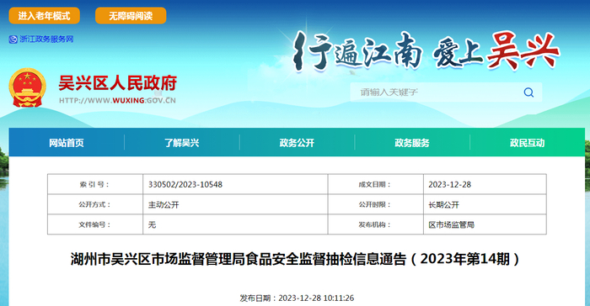Click the 行遍江南 爱上吴兴 banner slogan
590x306 pixels.
coord(426,51)
